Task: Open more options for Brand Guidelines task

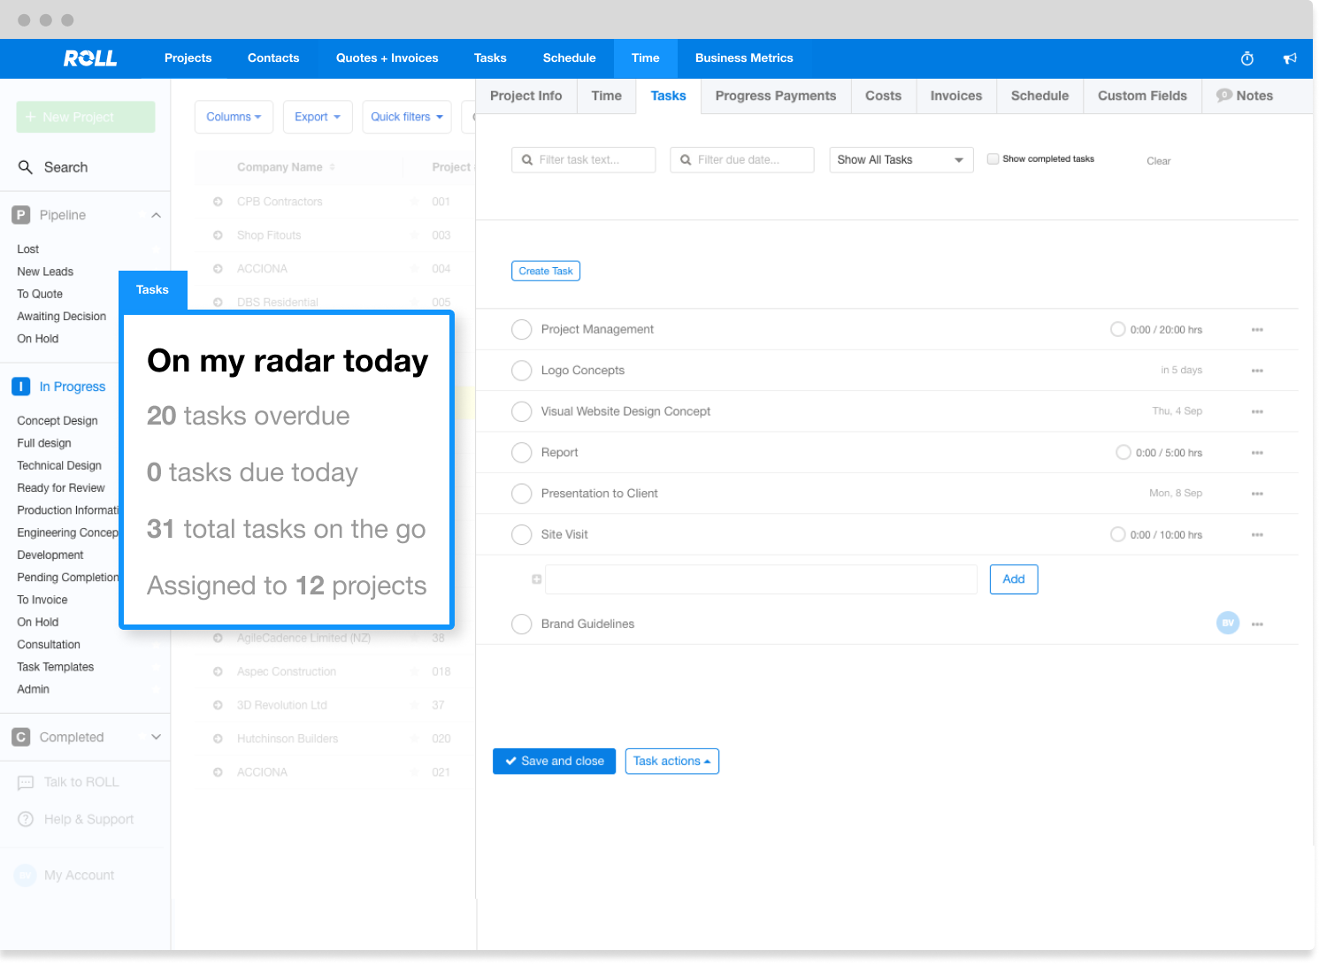Action: pos(1257,624)
